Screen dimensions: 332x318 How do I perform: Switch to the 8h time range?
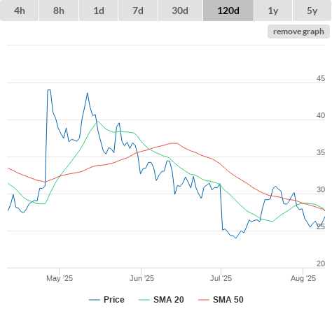coord(59,10)
